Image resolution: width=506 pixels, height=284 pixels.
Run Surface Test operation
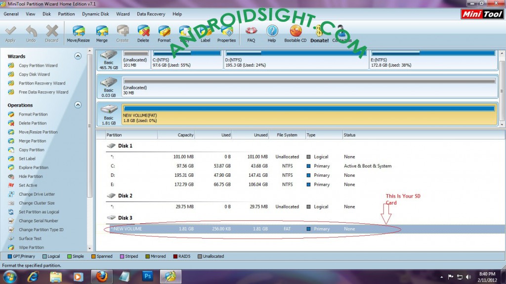30,239
